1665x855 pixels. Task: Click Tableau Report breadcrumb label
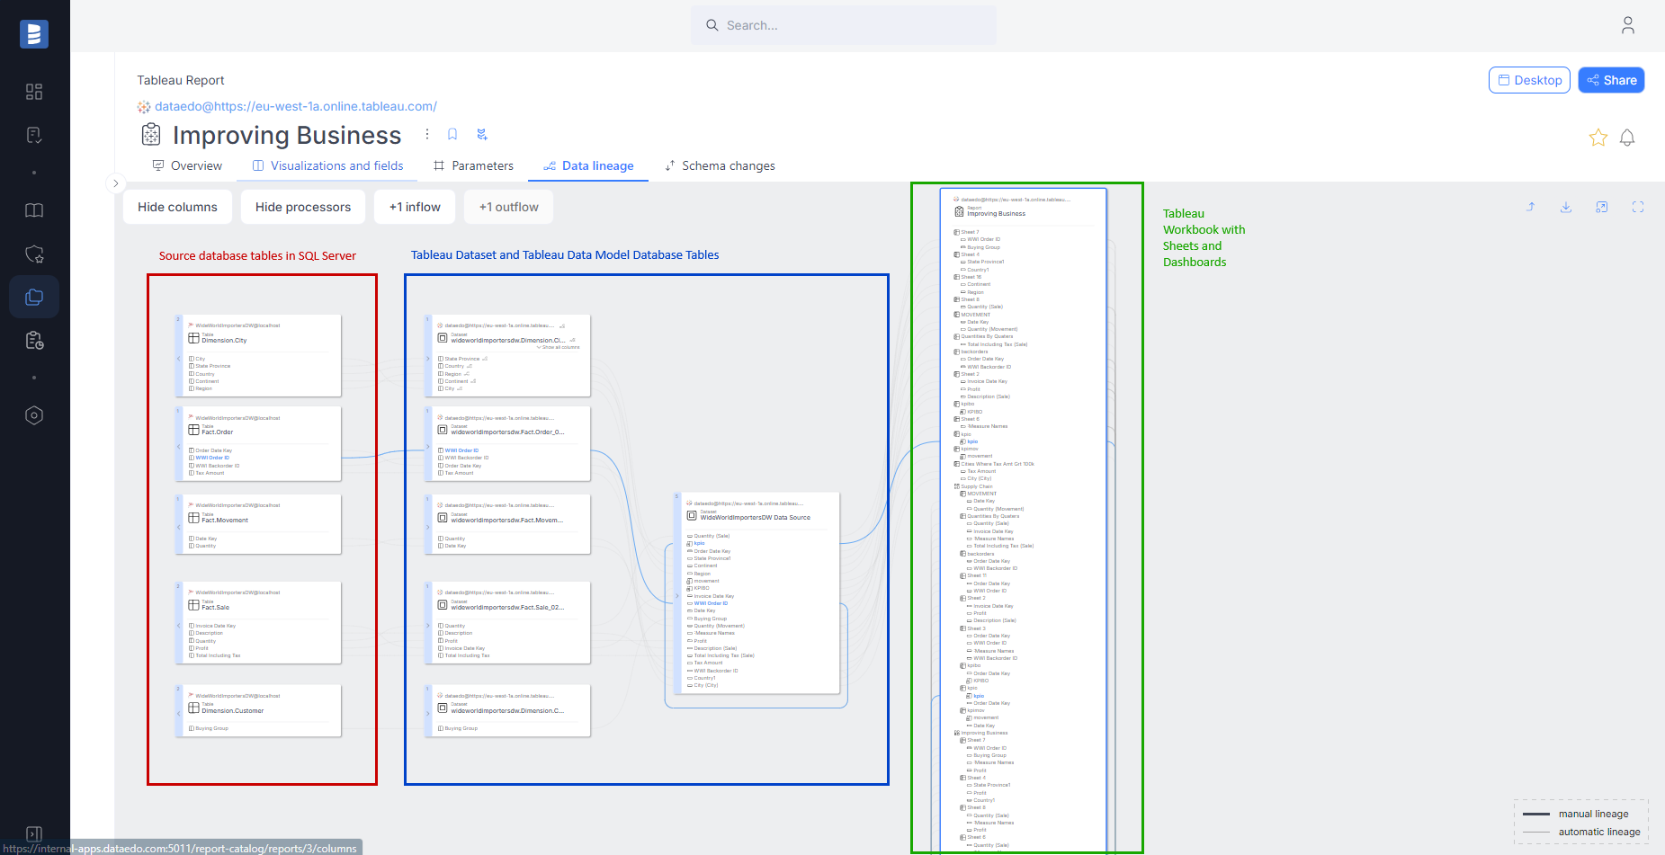click(181, 80)
